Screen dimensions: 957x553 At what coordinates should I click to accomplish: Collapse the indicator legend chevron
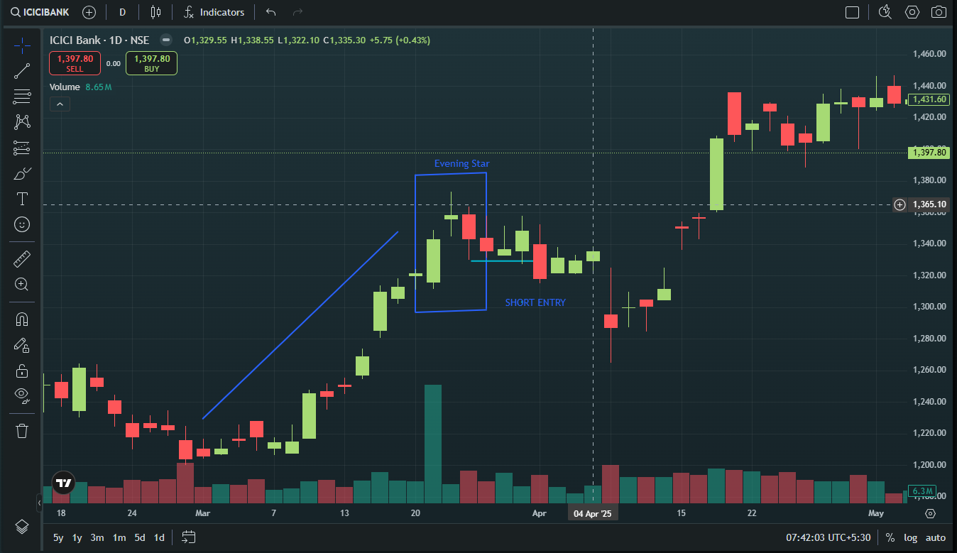pyautogui.click(x=60, y=104)
